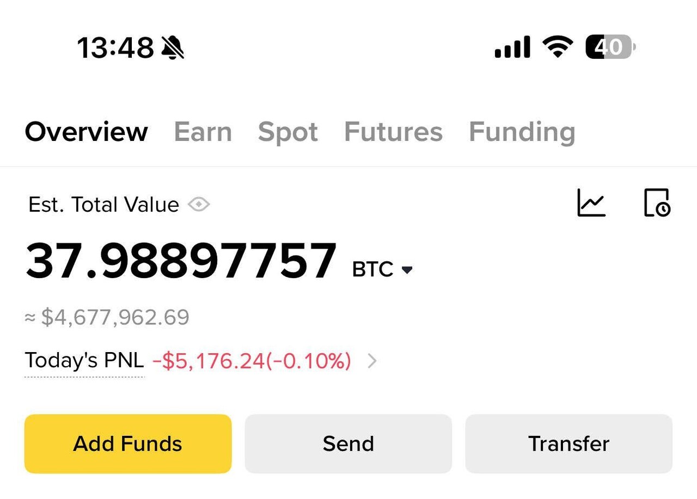Open the BTC currency dropdown arrow

coord(407,270)
